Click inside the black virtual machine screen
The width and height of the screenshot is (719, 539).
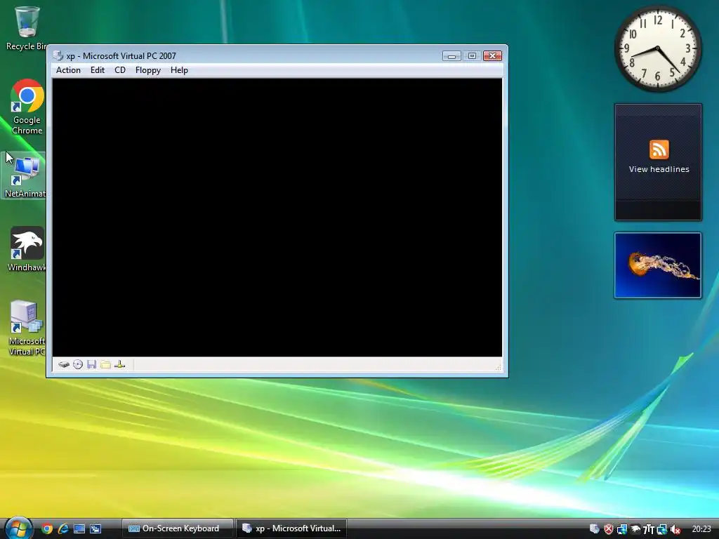[x=277, y=218]
